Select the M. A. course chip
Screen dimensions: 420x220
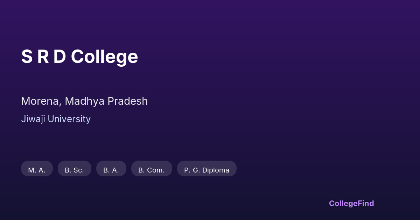37,170
